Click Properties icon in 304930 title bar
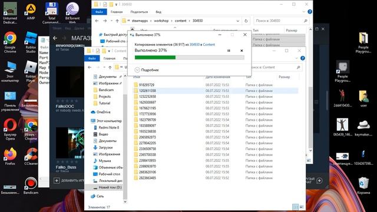 [x=105, y=4]
